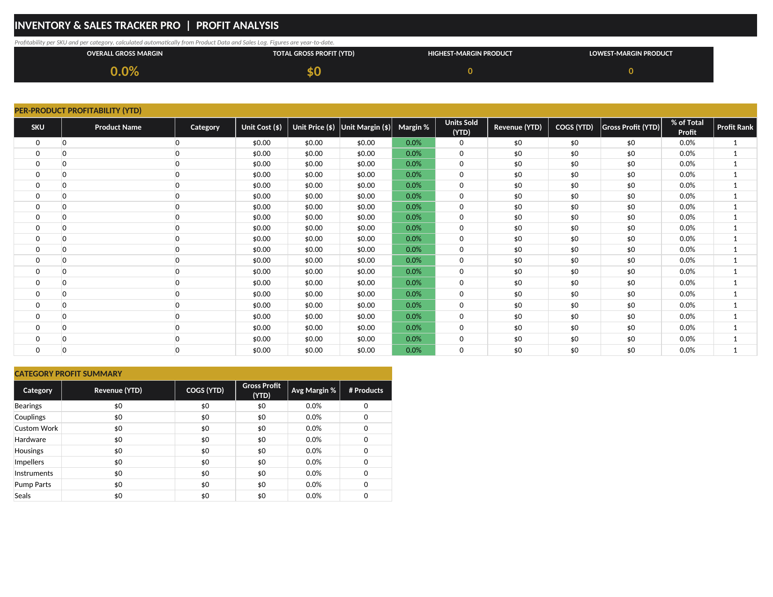Select the Custom Work category row label
773x597 pixels.
[x=36, y=428]
